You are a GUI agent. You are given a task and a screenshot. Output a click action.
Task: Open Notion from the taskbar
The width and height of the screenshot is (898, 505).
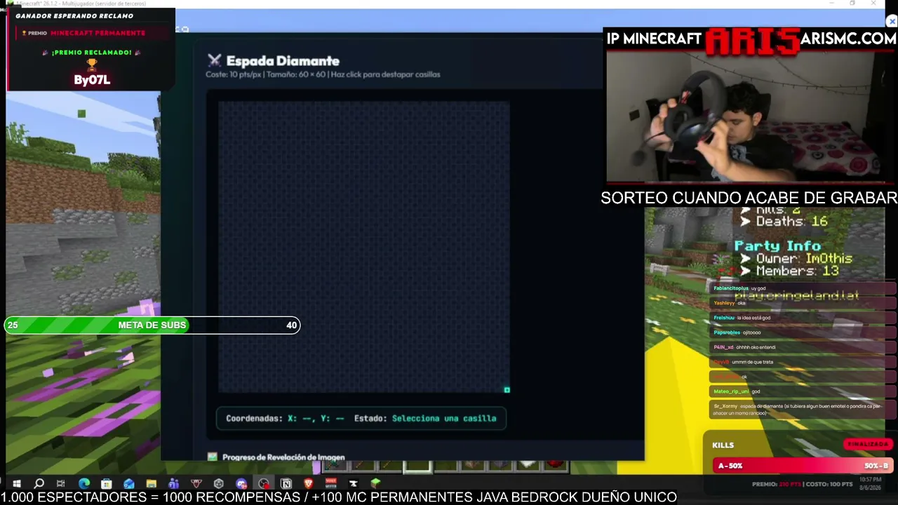pyautogui.click(x=286, y=483)
